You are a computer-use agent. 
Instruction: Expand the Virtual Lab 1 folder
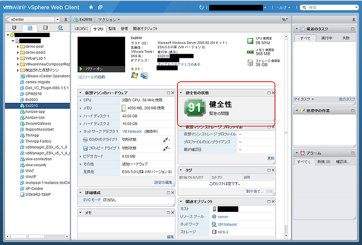[18, 58]
